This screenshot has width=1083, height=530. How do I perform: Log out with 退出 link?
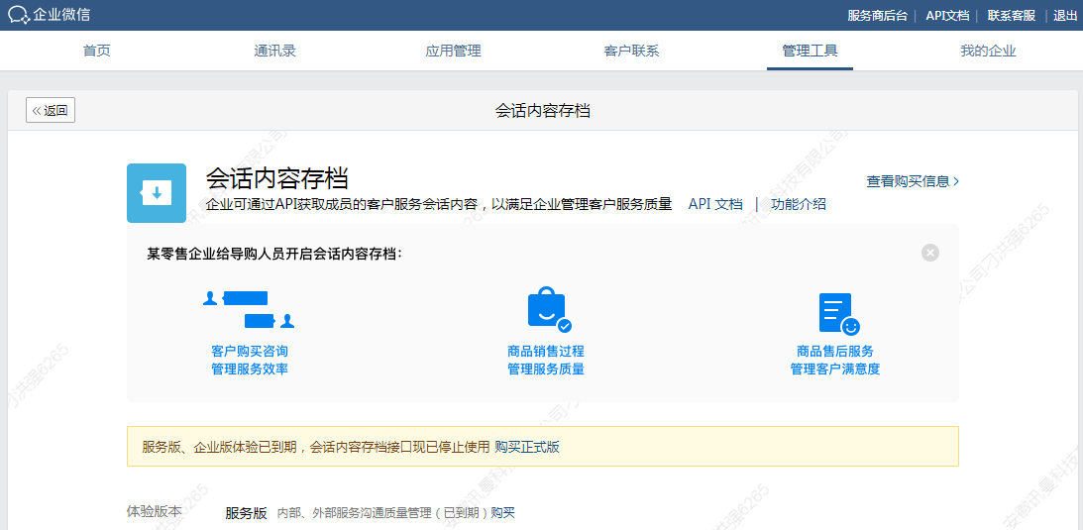(x=1065, y=16)
